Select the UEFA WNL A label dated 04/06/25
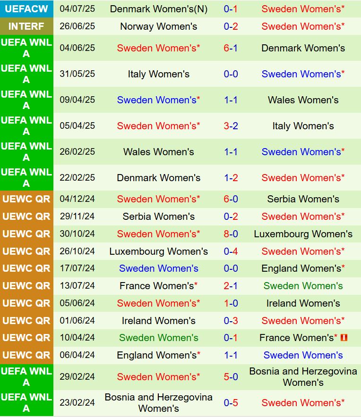Viewport: 361px width, 417px height. click(x=26, y=48)
